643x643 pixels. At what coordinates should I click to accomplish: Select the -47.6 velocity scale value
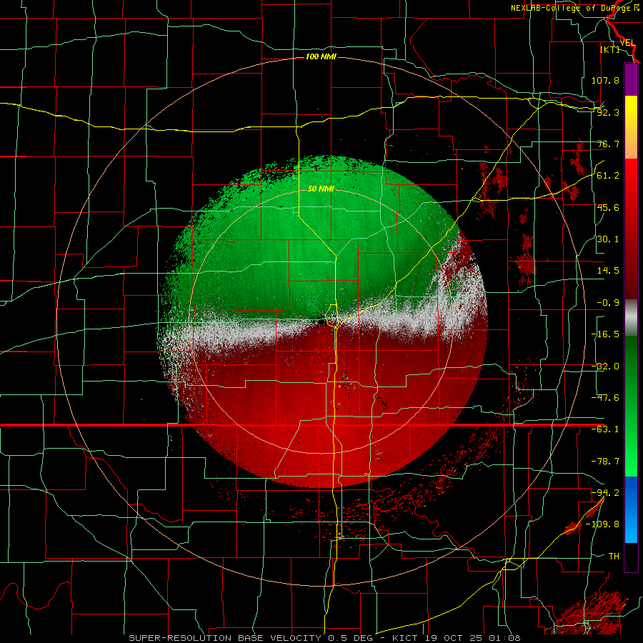[x=605, y=398]
